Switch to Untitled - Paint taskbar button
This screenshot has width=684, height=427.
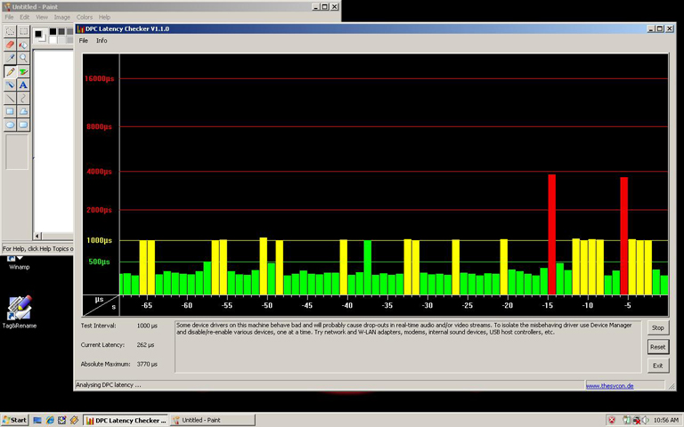[213, 420]
